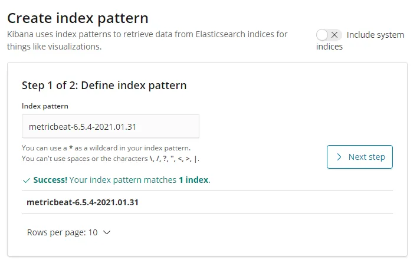
Task: Click the bold 'Success!' message text
Action: click(x=50, y=180)
